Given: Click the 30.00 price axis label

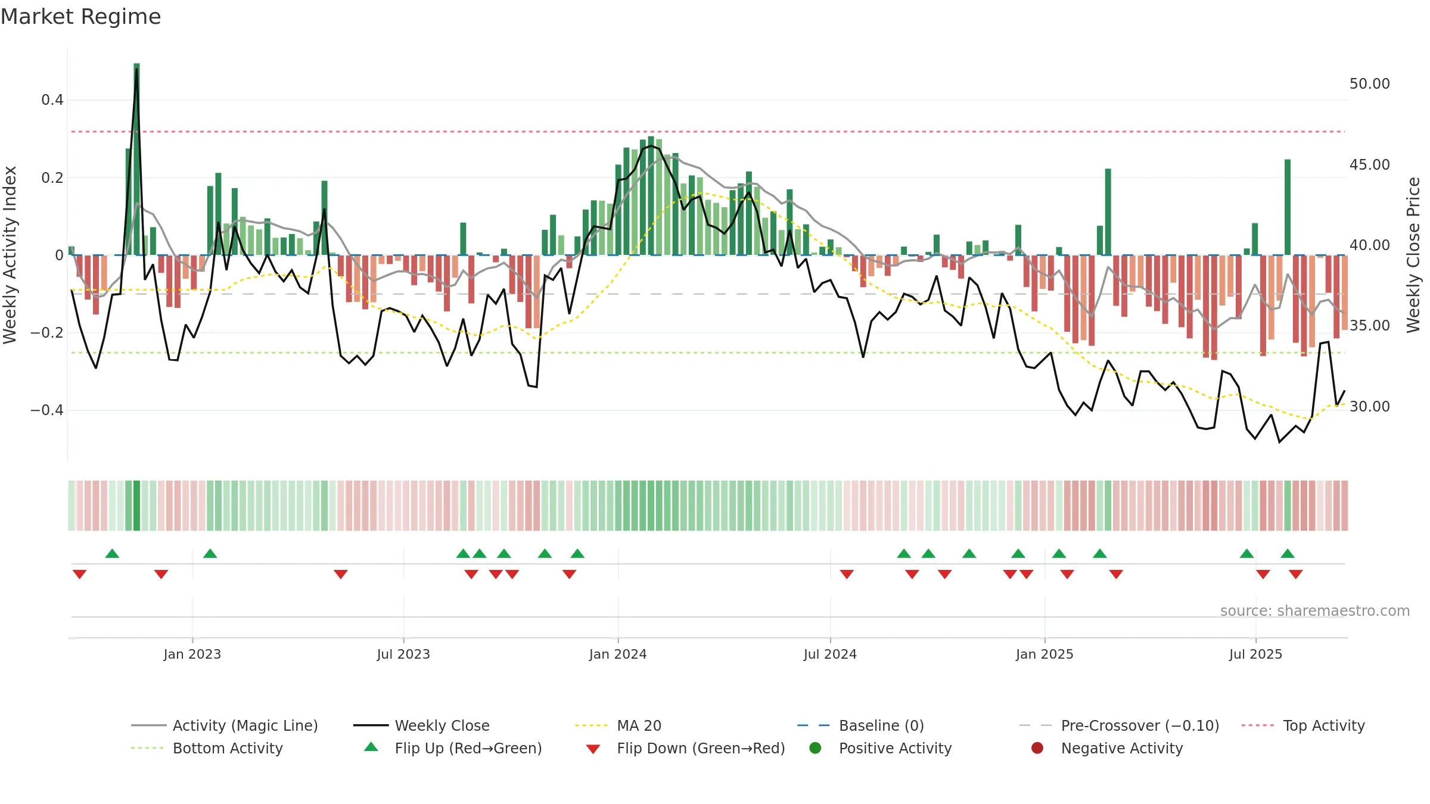Looking at the screenshot, I should click(x=1370, y=406).
